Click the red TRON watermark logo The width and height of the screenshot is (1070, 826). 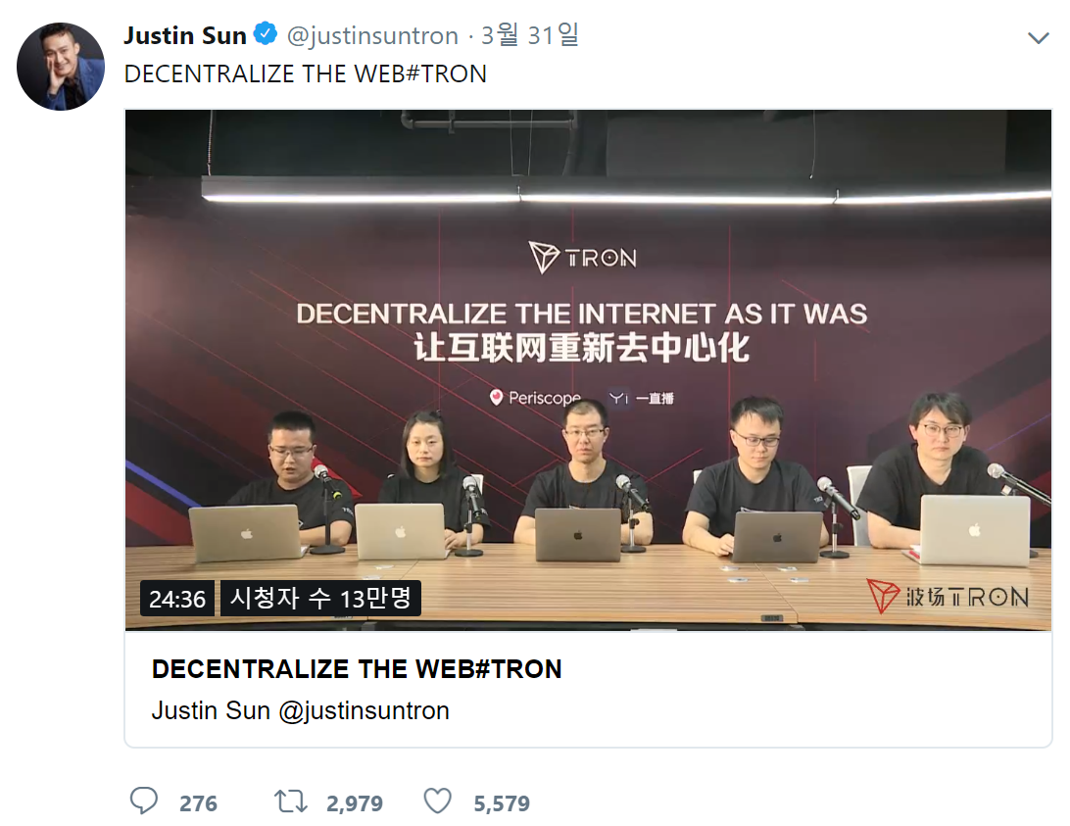click(x=948, y=596)
